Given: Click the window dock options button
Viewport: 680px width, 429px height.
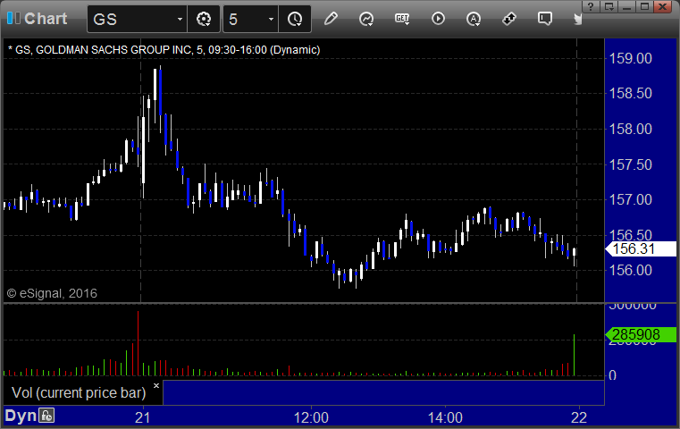Looking at the screenshot, I should (609, 6).
